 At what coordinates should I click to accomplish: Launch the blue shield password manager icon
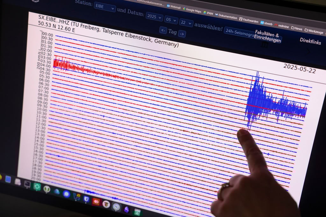[x=86, y=199]
